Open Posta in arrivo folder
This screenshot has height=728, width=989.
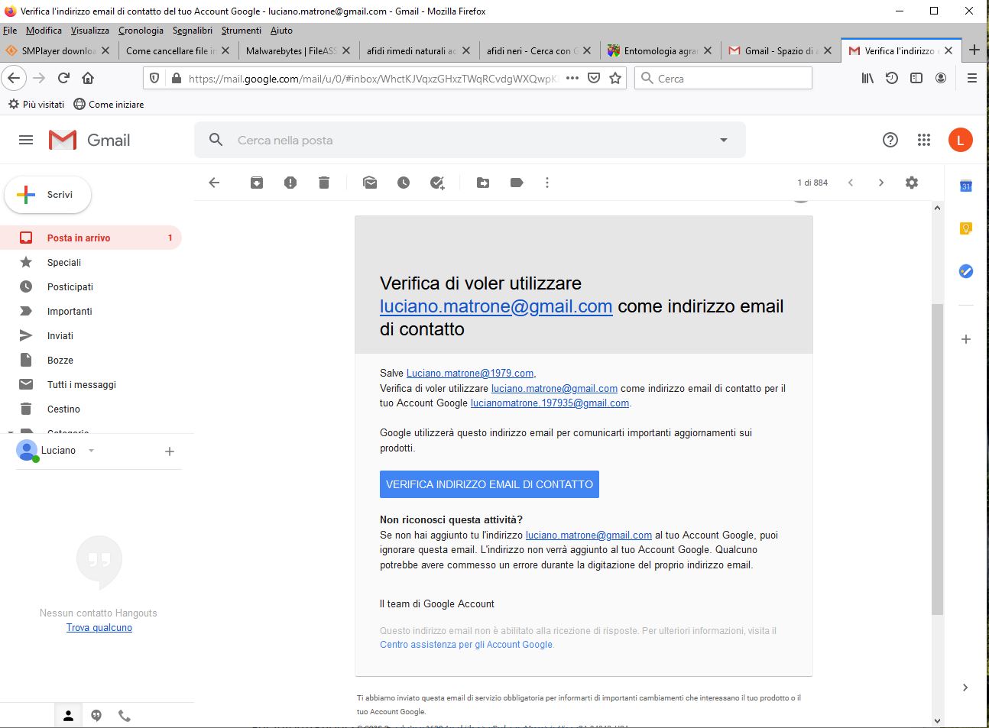tap(91, 238)
